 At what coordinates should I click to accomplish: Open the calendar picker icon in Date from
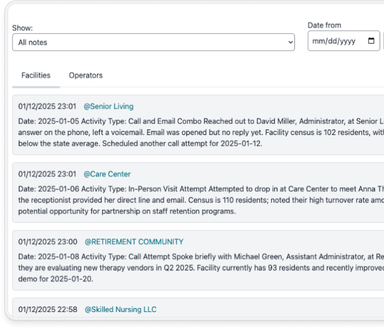[x=371, y=41]
